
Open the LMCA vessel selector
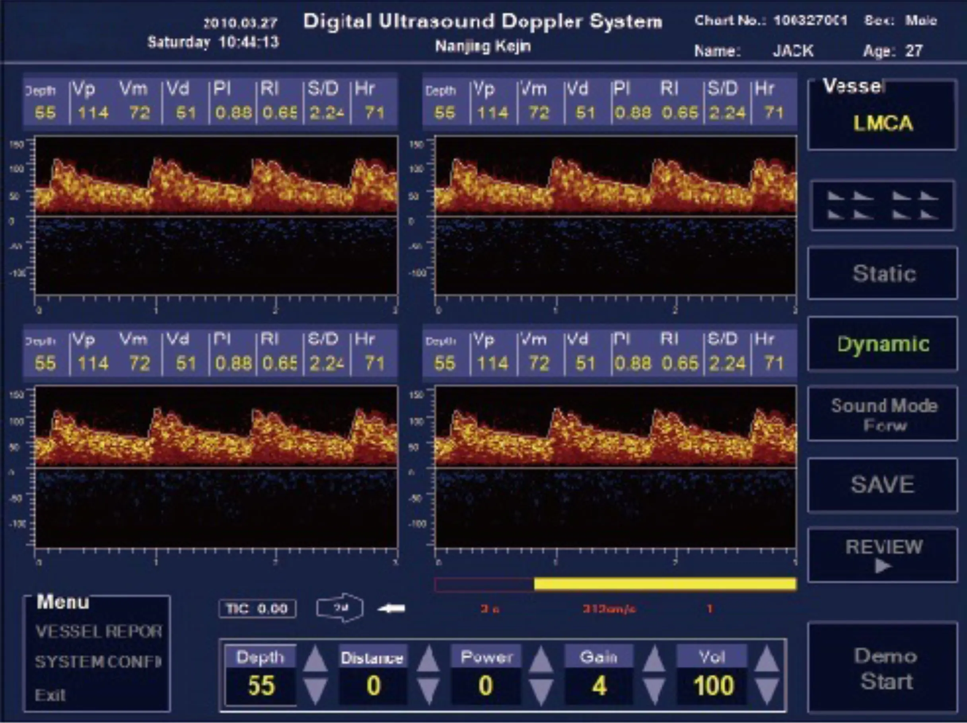(883, 123)
